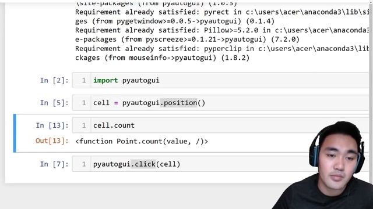Select the In [2]: prompt label
This screenshot has height=209, width=373.
point(54,80)
